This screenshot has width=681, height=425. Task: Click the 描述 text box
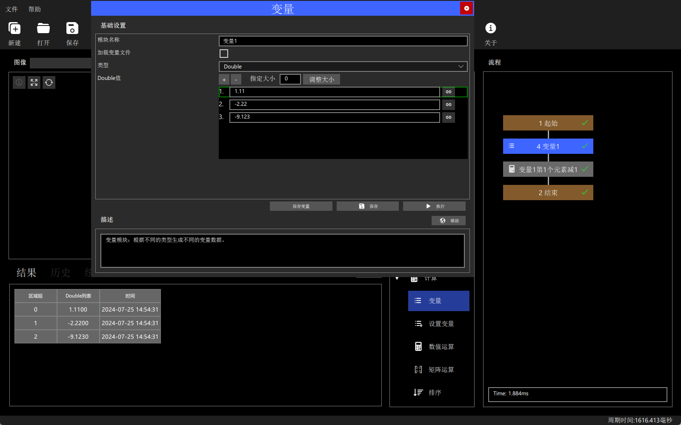pyautogui.click(x=283, y=251)
